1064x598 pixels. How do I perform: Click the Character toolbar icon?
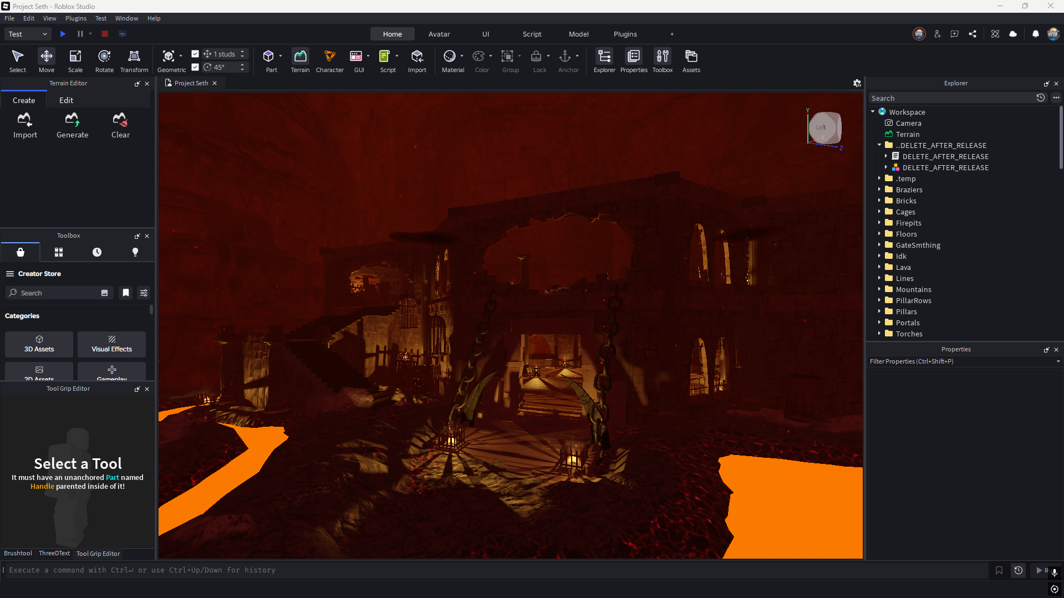tap(330, 60)
